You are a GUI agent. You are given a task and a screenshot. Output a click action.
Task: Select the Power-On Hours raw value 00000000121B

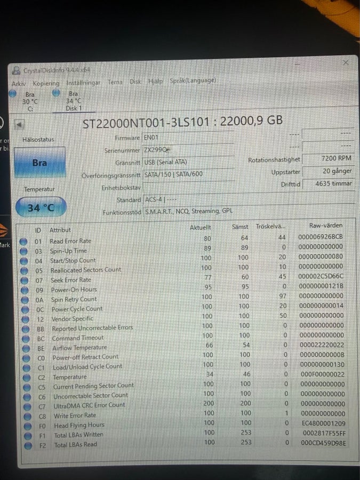(321, 286)
